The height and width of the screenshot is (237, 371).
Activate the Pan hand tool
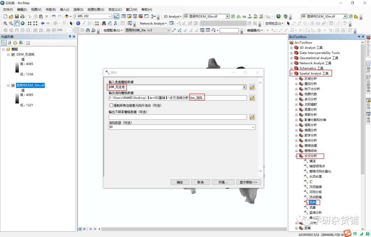(x=16, y=23)
